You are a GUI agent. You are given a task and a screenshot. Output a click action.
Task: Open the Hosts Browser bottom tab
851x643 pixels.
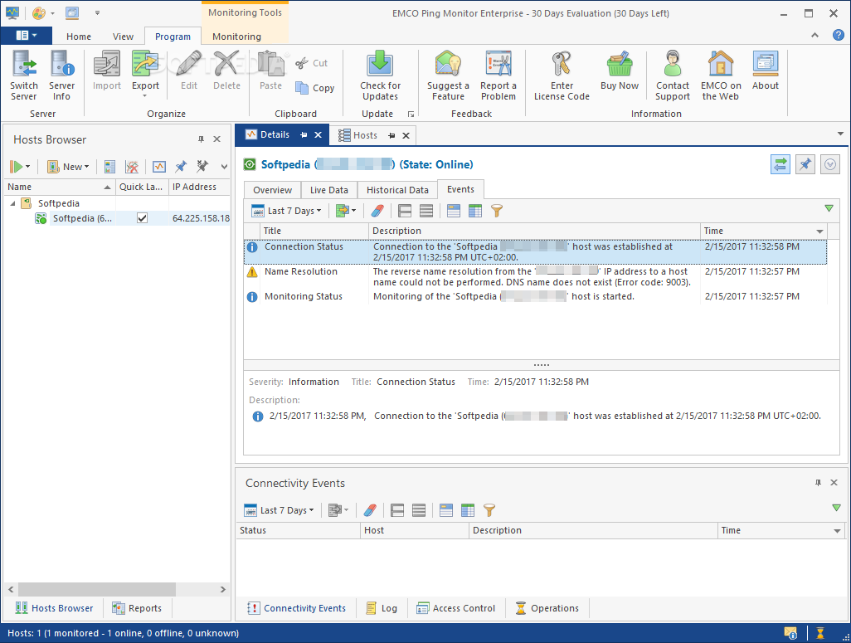[x=54, y=608]
